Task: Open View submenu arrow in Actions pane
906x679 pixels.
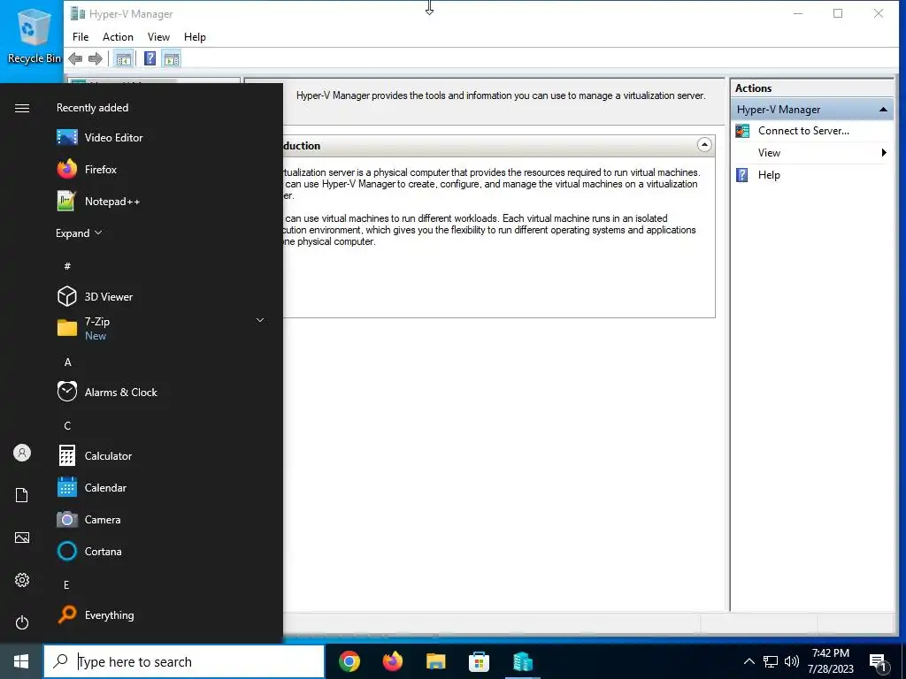Action: [884, 152]
